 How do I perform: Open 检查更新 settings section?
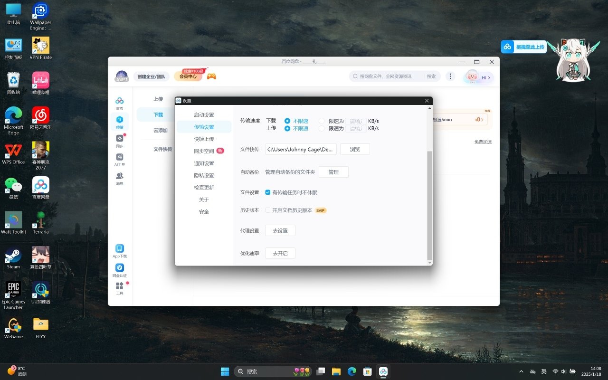(x=204, y=188)
